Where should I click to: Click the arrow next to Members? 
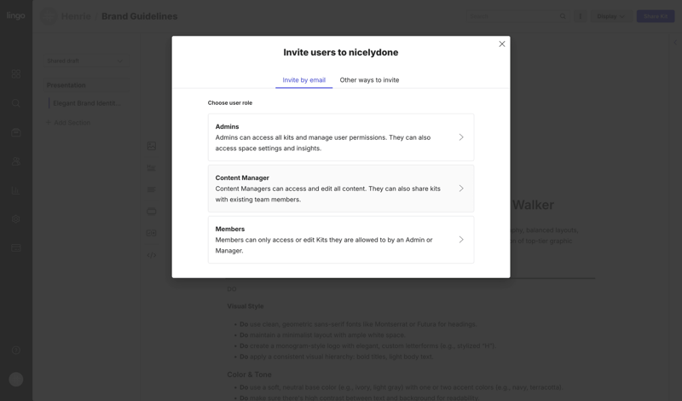point(461,240)
